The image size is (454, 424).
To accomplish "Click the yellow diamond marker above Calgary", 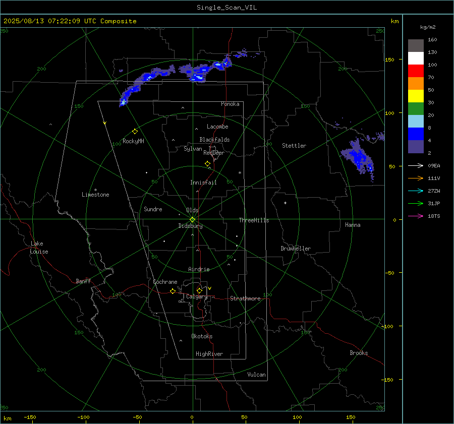I will [199, 290].
